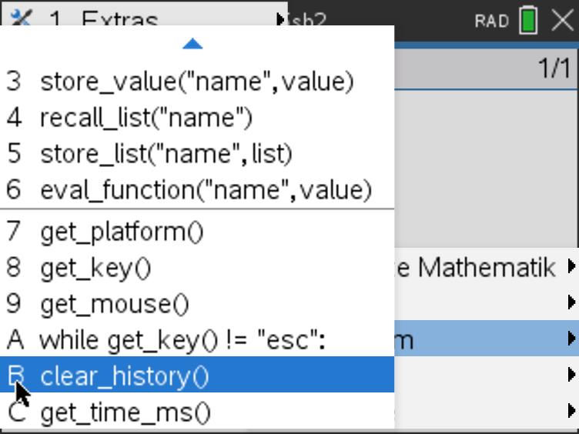Choose get_key() from the list
The image size is (579, 434).
tap(95, 267)
